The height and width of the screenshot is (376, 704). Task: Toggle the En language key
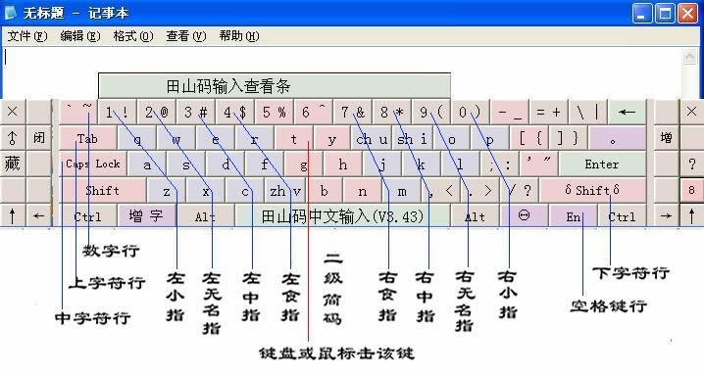[x=574, y=216]
